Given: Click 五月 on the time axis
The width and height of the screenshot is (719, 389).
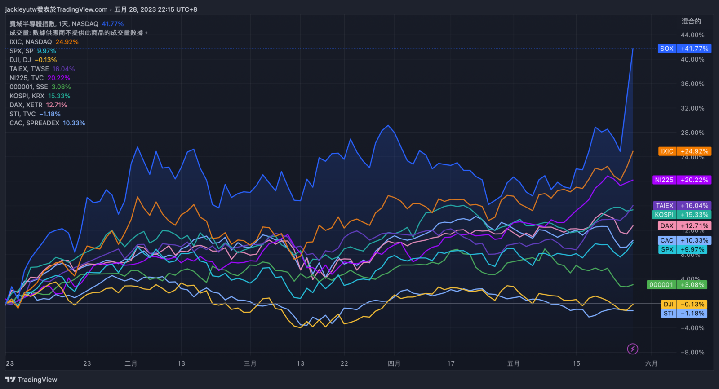Looking at the screenshot, I should coord(513,363).
